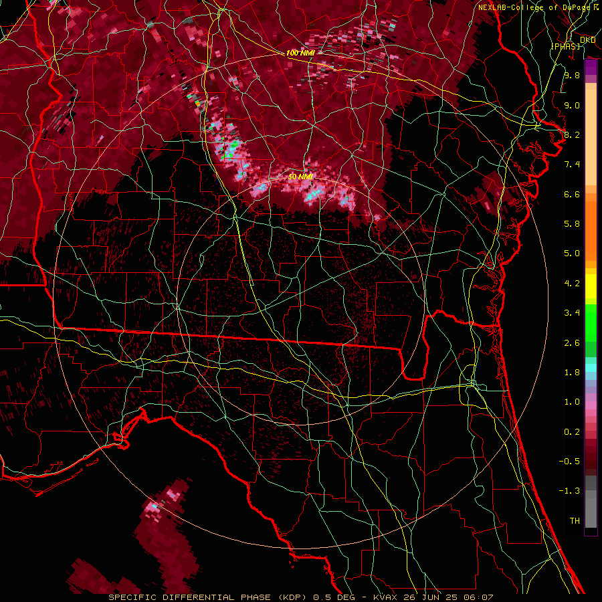Select the 8.2 legend value
Viewport: 602px width, 602px height.
click(x=572, y=134)
